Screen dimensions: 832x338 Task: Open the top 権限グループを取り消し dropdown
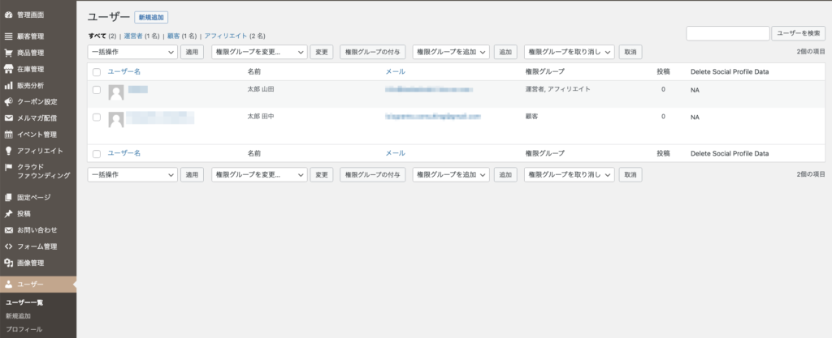pyautogui.click(x=569, y=52)
